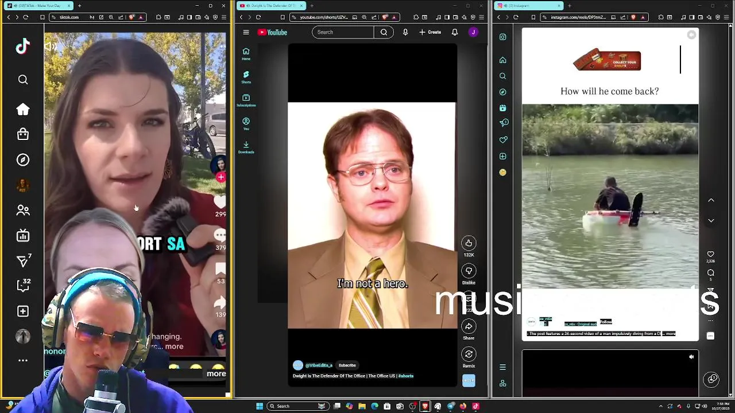Image resolution: width=735 pixels, height=413 pixels.
Task: Open the YouTube hamburger guide menu
Action: [x=246, y=32]
